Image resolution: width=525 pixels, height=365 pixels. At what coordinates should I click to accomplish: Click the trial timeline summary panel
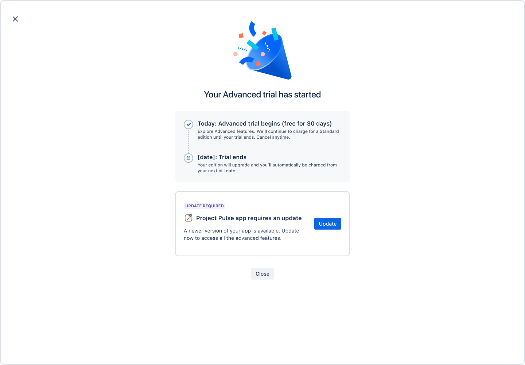(262, 146)
